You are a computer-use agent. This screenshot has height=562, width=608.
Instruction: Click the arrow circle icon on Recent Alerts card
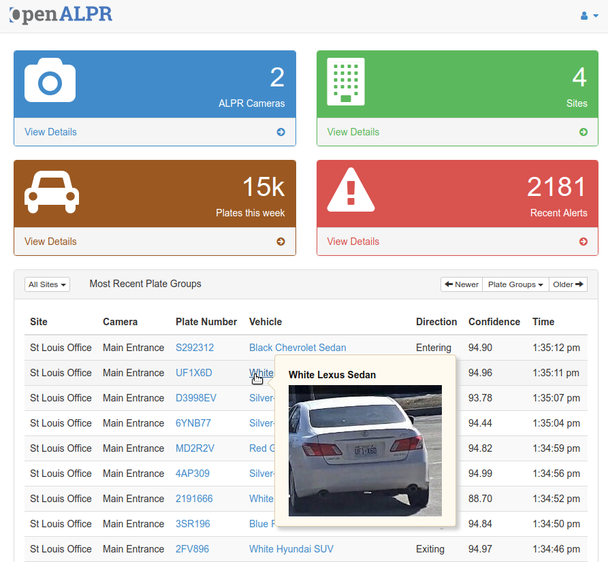[583, 242]
